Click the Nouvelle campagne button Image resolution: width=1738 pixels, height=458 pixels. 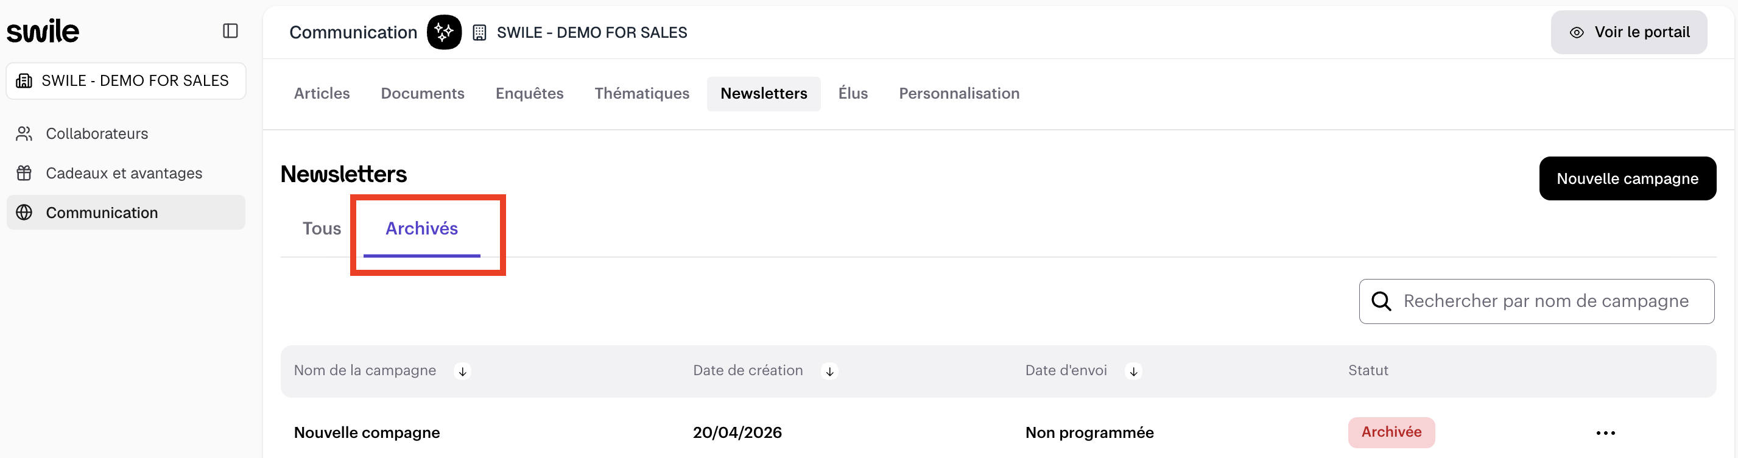click(1627, 178)
